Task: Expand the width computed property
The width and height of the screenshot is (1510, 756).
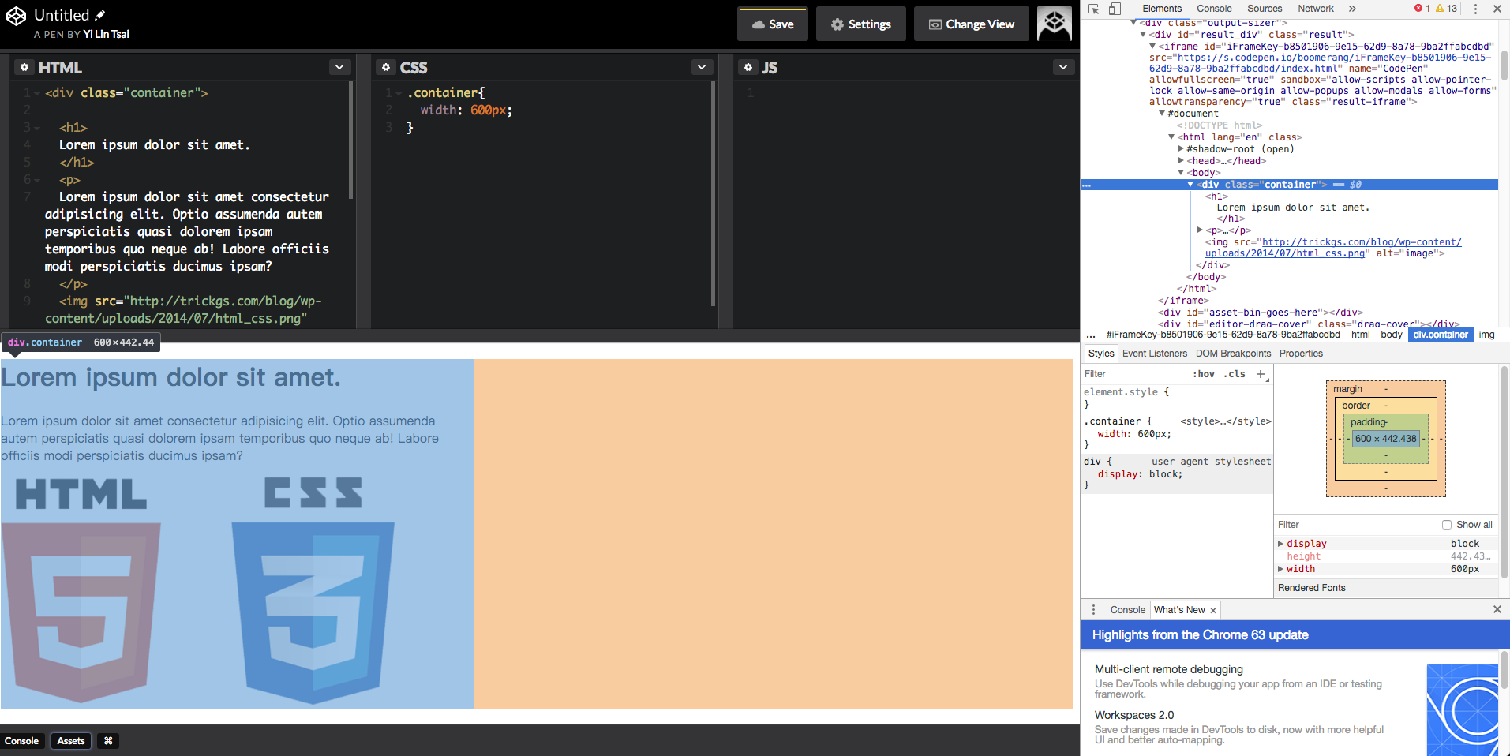Action: (x=1280, y=569)
